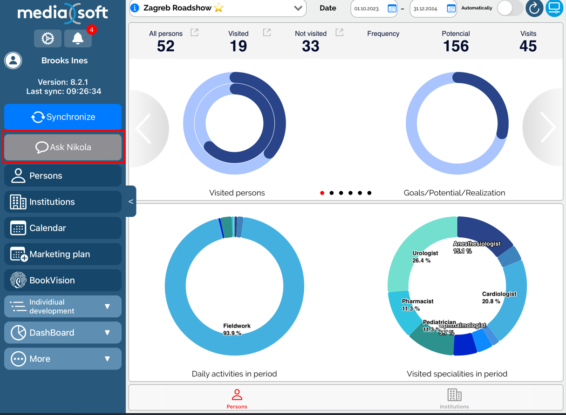Toggle the Automatically switch
The height and width of the screenshot is (415, 566).
pos(509,8)
